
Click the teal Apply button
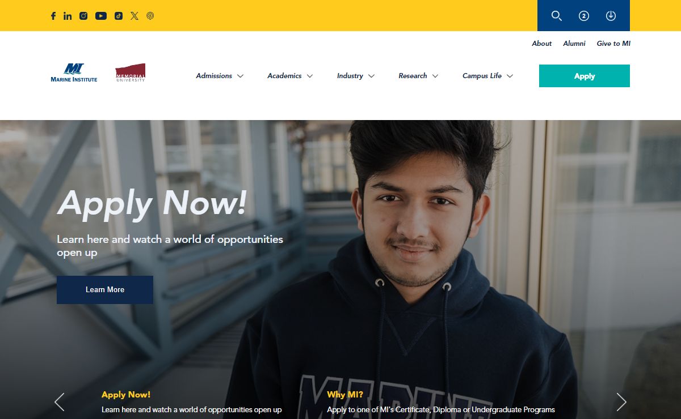[585, 76]
